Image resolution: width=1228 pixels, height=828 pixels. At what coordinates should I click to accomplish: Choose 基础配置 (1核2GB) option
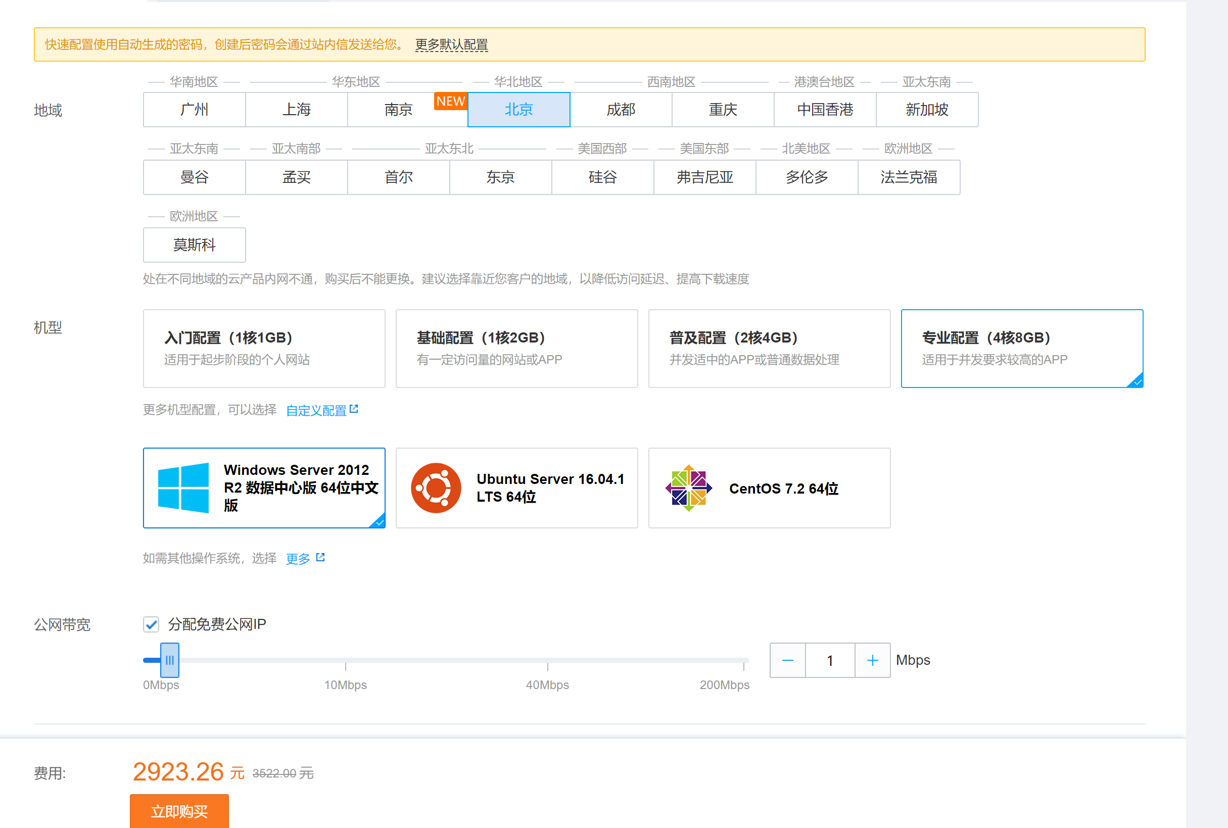[516, 348]
